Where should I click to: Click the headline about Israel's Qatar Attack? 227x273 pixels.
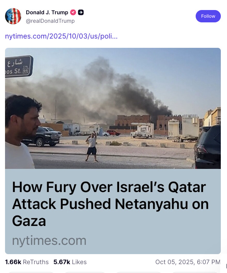pos(110,204)
